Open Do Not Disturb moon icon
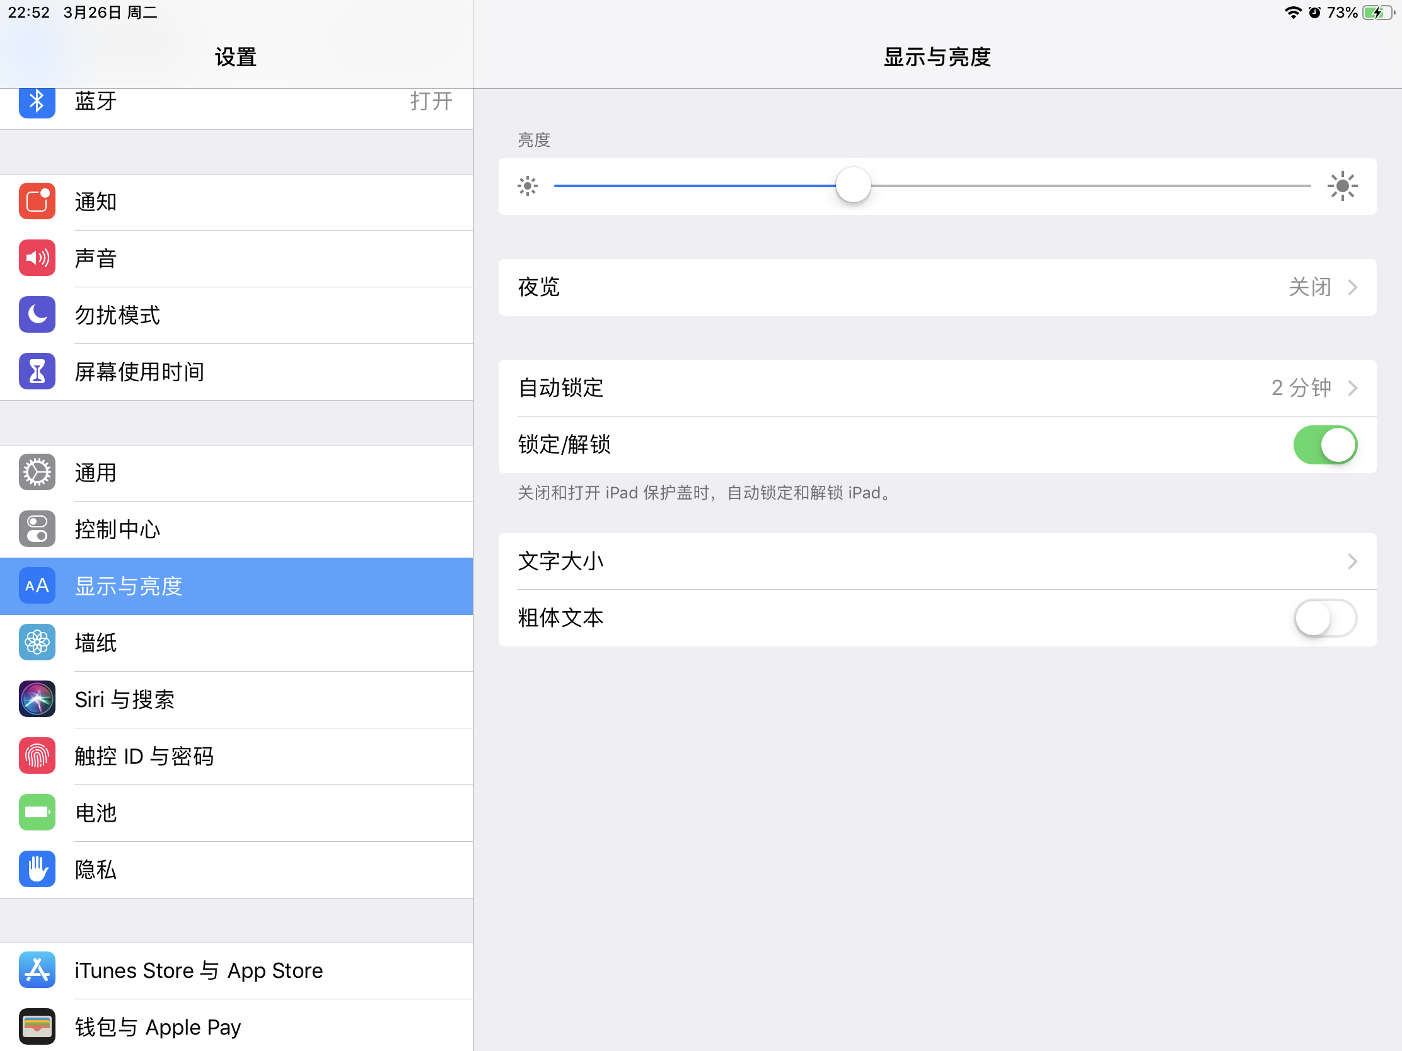This screenshot has width=1402, height=1051. click(37, 314)
